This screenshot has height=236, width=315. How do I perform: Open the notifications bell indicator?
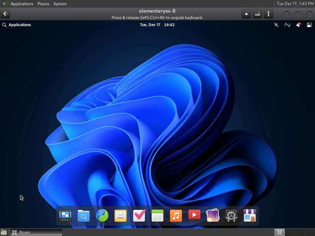click(298, 25)
